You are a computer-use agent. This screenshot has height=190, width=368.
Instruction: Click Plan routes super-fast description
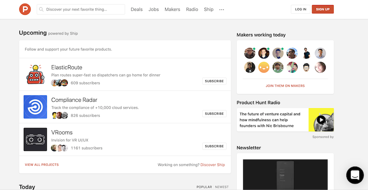(106, 75)
